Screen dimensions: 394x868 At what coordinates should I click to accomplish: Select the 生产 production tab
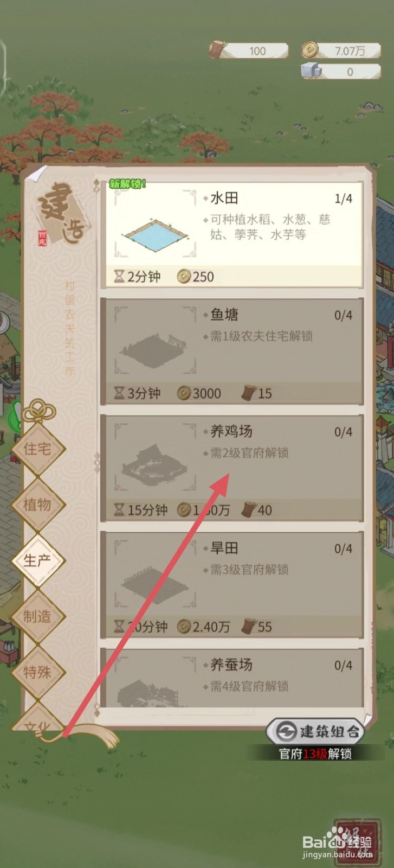[37, 560]
